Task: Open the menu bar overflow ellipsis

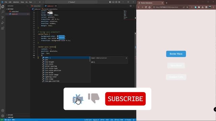Action: tap(35, 2)
